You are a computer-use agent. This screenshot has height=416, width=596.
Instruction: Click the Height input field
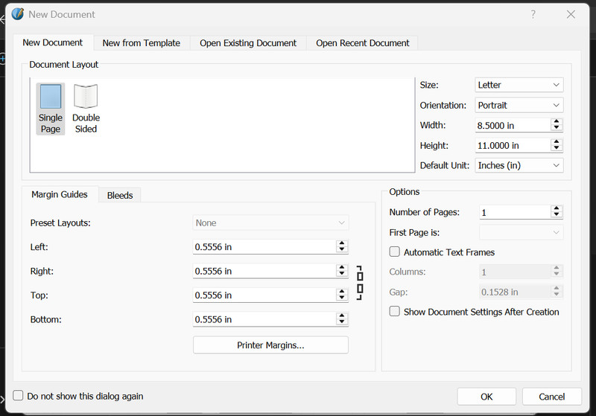point(512,145)
